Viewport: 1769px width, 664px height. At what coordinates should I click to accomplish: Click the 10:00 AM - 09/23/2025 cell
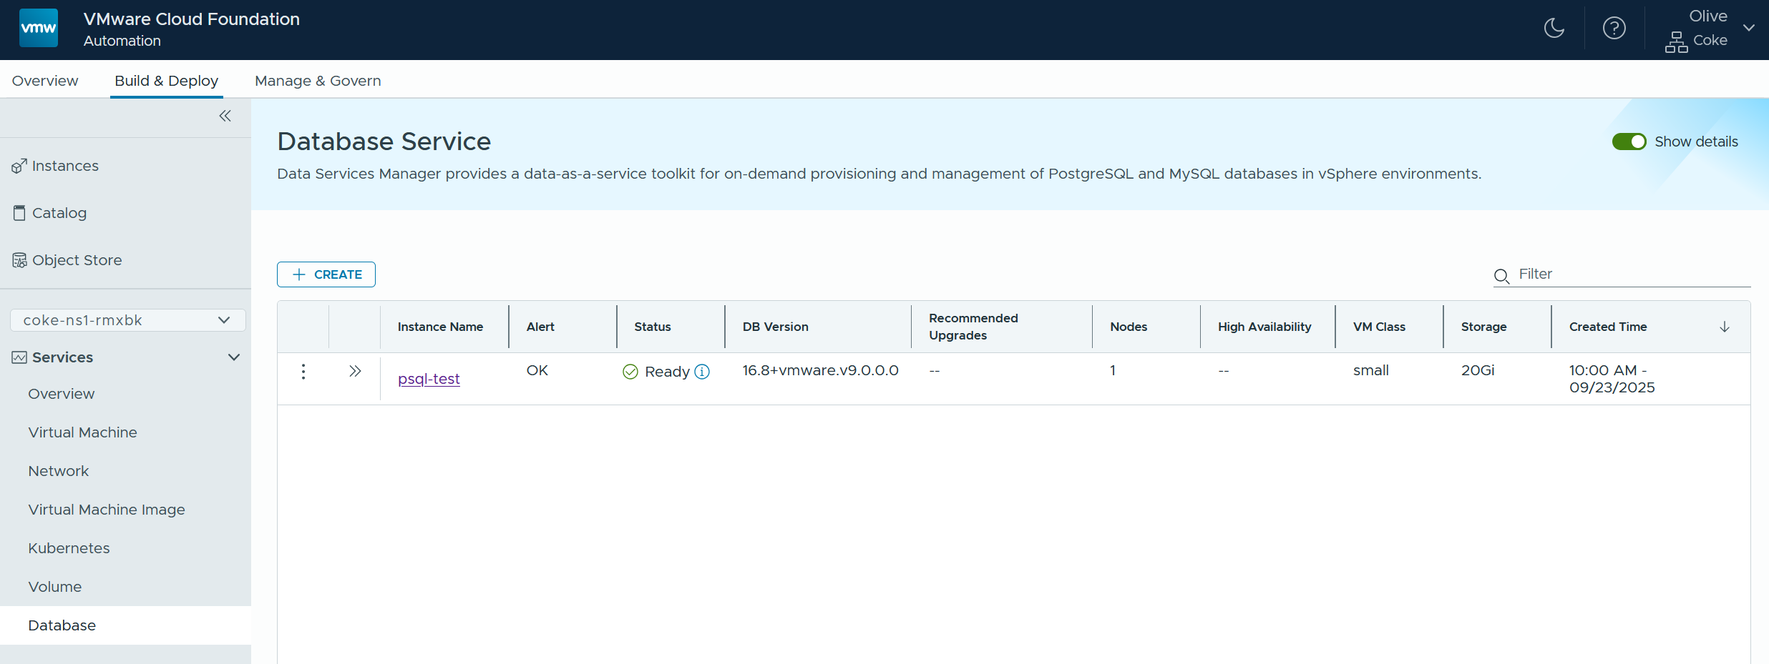(x=1612, y=379)
